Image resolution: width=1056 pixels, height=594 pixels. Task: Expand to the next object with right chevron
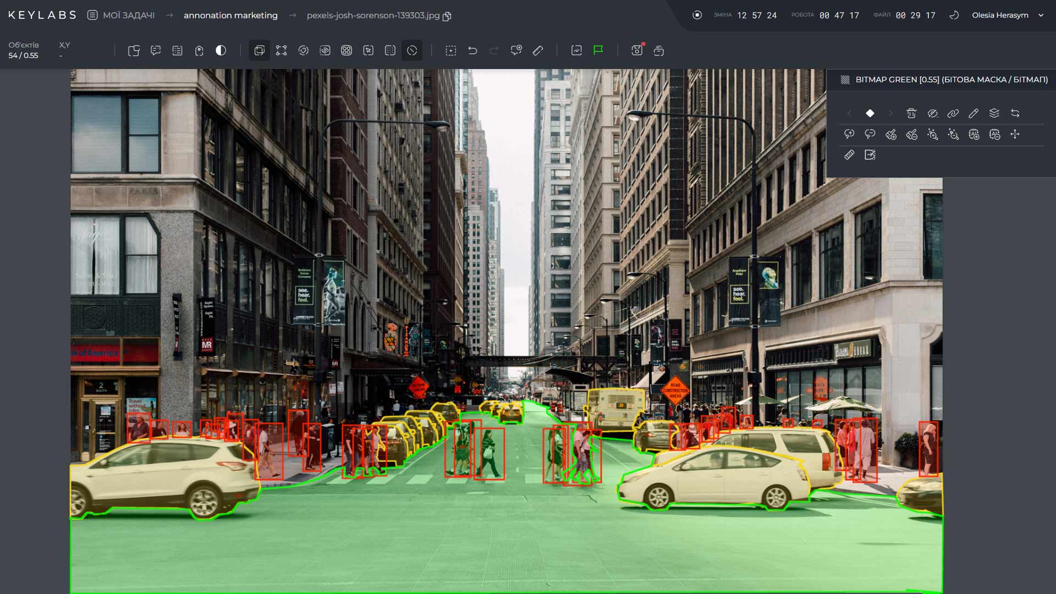coord(890,113)
